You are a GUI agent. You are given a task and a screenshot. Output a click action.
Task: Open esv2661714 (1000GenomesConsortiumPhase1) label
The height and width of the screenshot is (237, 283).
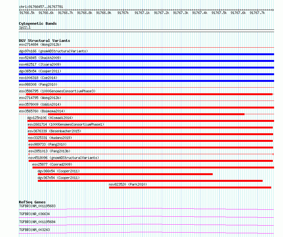point(66,124)
